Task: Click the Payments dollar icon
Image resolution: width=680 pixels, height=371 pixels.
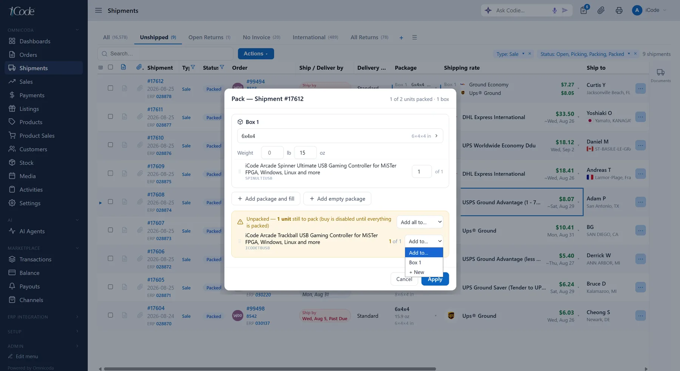Action: (x=12, y=95)
